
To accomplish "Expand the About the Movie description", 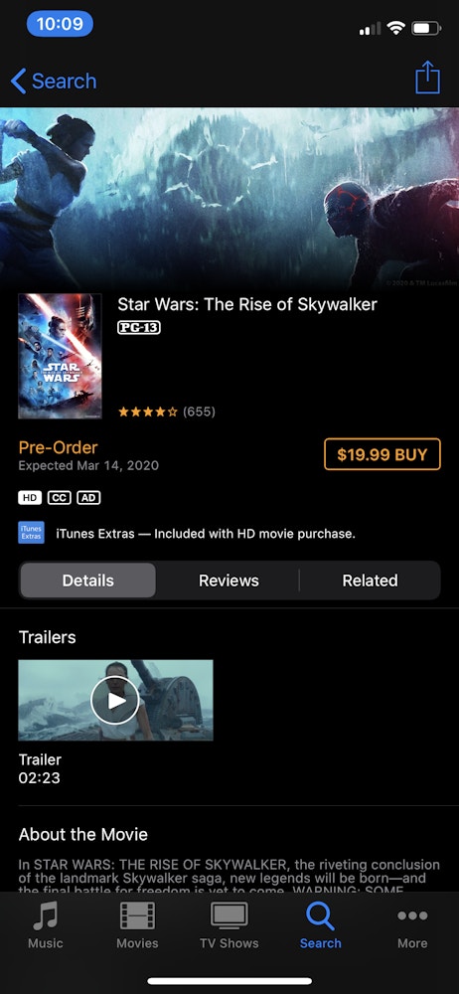I will coord(229,878).
